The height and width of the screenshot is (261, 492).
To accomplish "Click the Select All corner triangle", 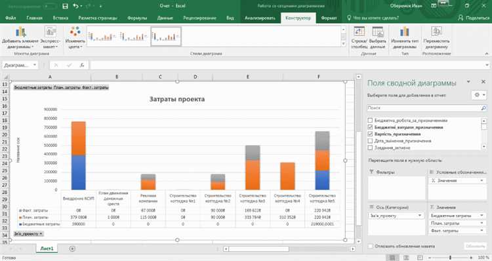I will [x=5, y=77].
